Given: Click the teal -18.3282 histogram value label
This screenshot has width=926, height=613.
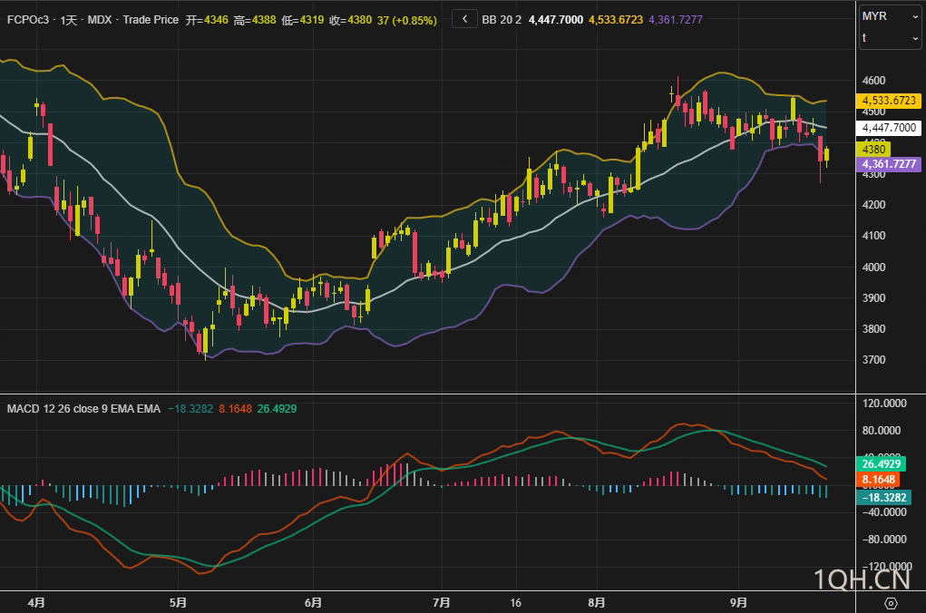Looking at the screenshot, I should pos(883,497).
